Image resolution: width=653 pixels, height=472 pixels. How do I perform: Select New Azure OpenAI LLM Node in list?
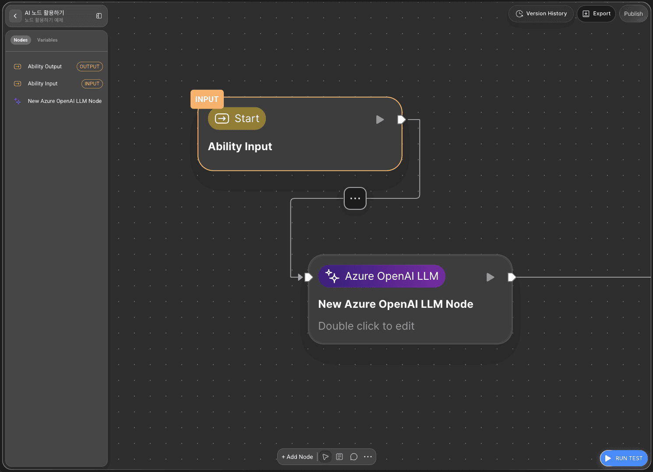(56, 101)
